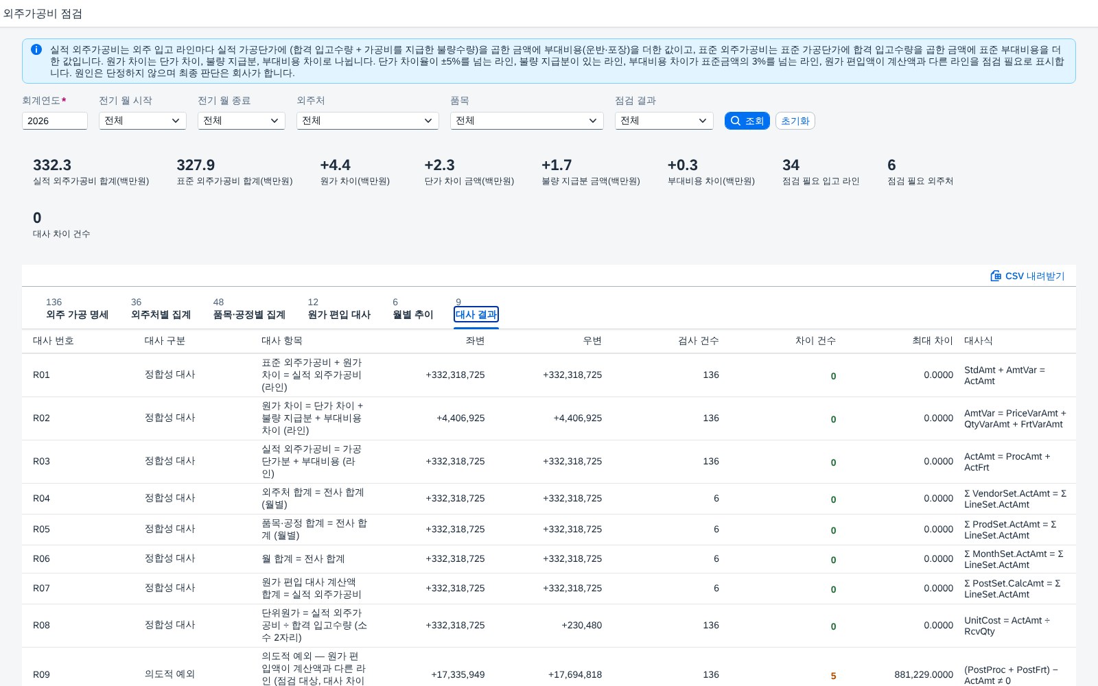Click the 최대 차이 column header

point(933,341)
